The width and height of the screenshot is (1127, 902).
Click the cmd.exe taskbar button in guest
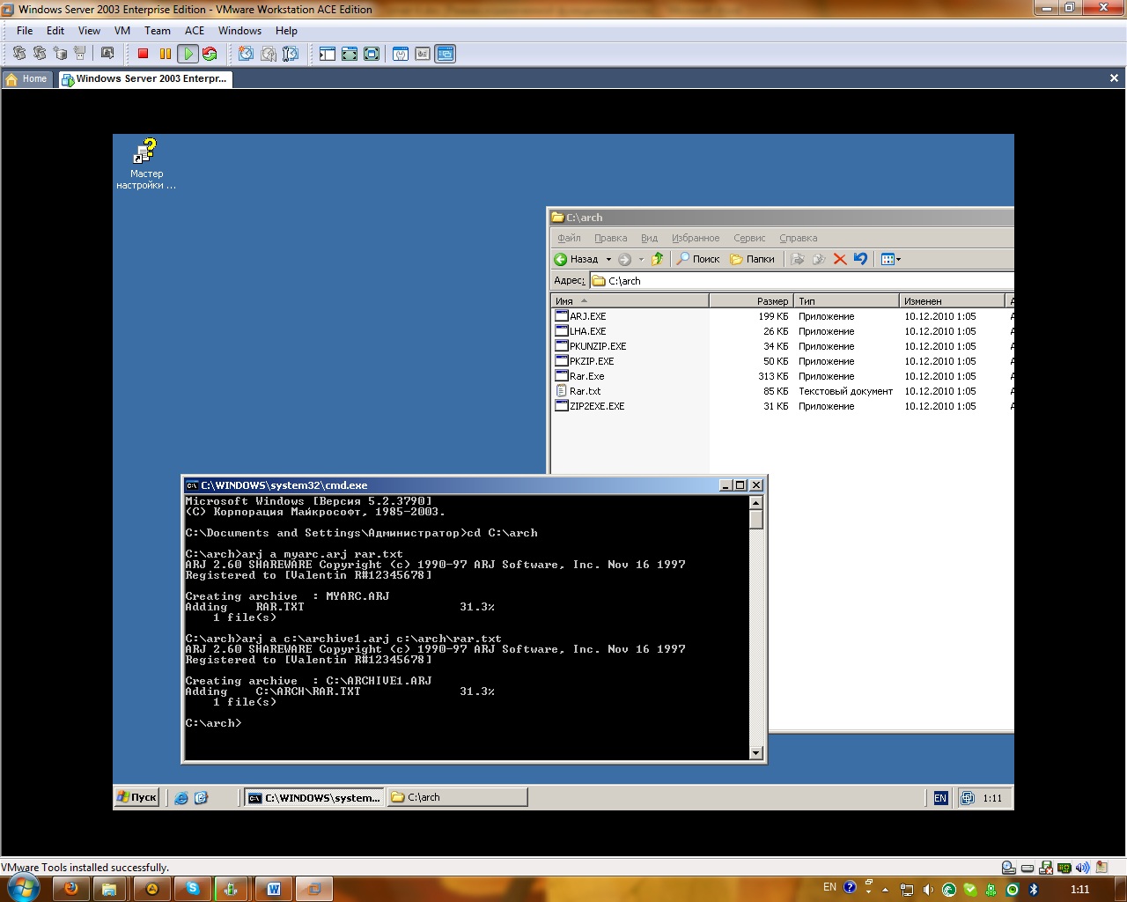(x=313, y=797)
